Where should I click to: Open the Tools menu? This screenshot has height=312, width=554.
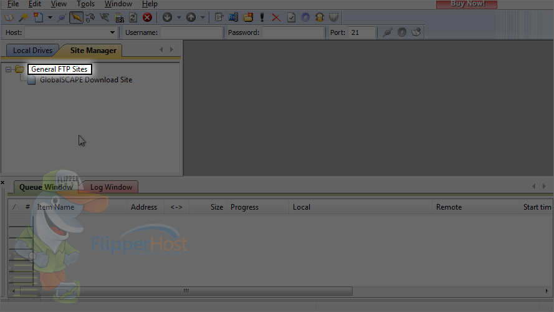[85, 4]
